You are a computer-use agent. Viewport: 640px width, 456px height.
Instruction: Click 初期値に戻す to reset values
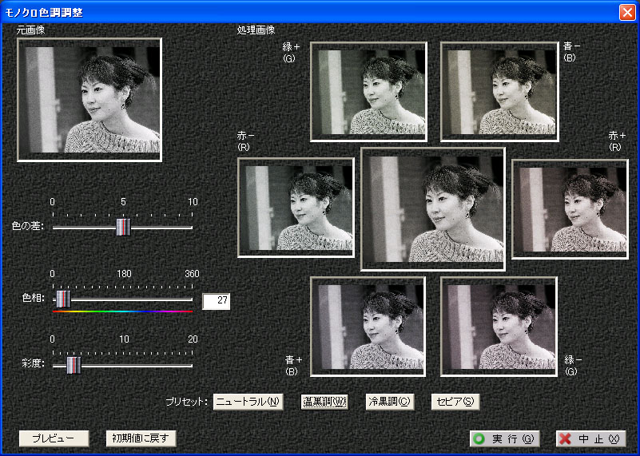[141, 438]
